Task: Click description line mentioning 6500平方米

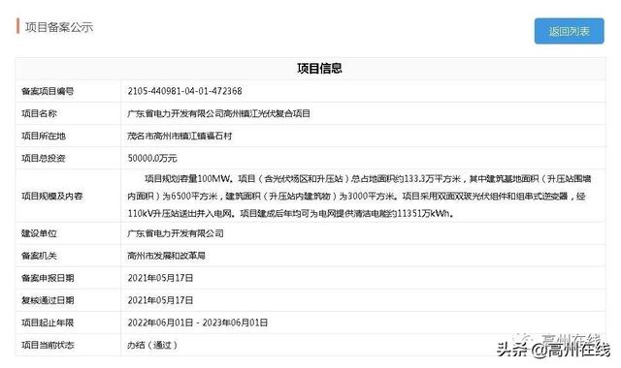Action: [356, 196]
